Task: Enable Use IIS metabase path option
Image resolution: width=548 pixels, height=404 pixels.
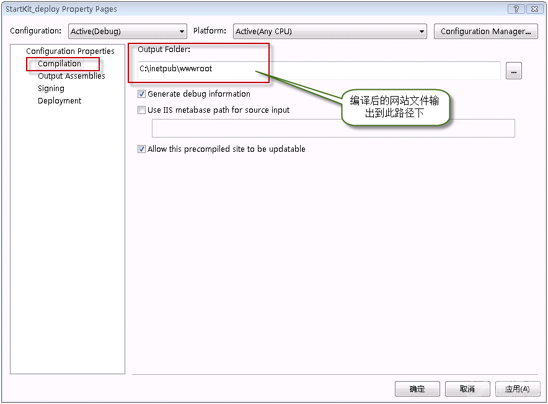Action: click(142, 110)
